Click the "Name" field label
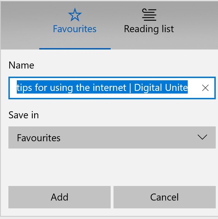The height and width of the screenshot is (219, 218). 21,65
